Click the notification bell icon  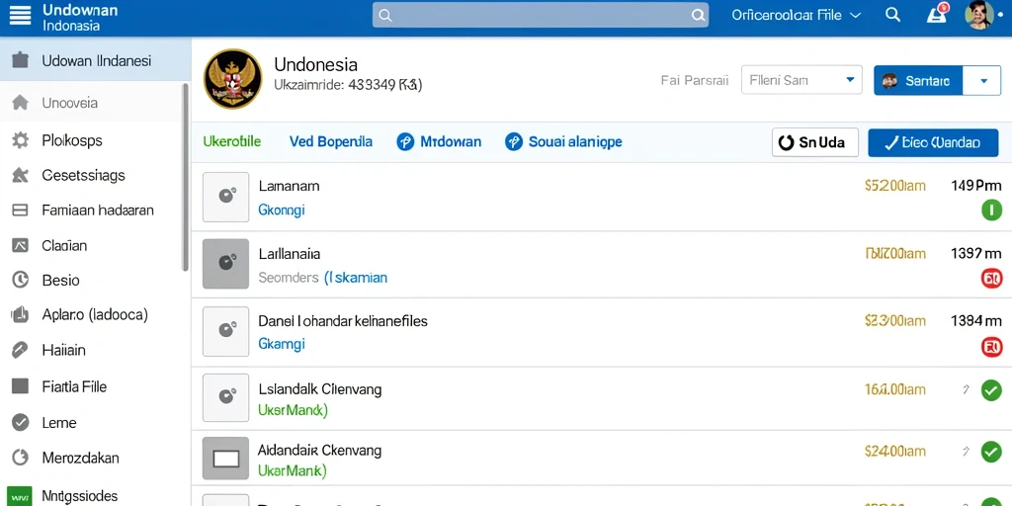click(937, 15)
